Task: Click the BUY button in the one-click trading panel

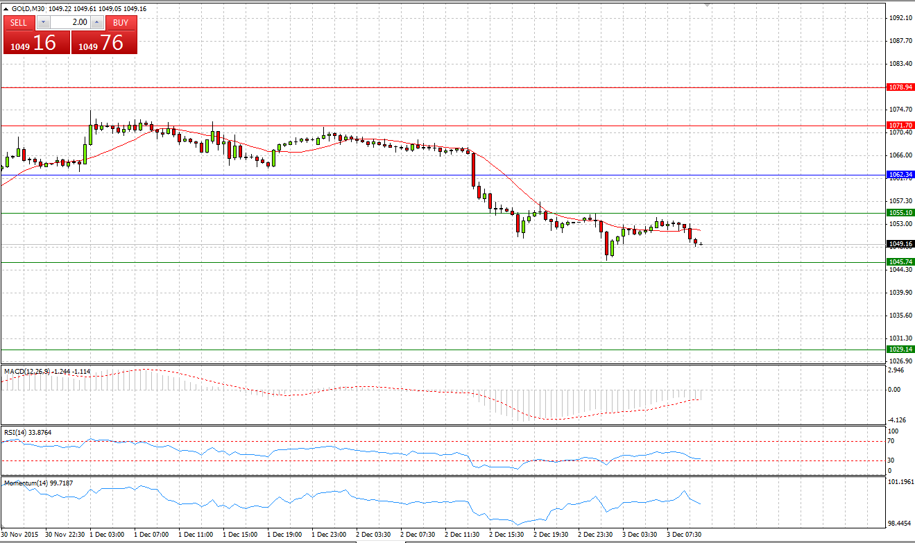Action: click(x=121, y=22)
